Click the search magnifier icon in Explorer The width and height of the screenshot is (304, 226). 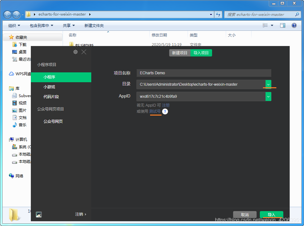tap(297, 15)
